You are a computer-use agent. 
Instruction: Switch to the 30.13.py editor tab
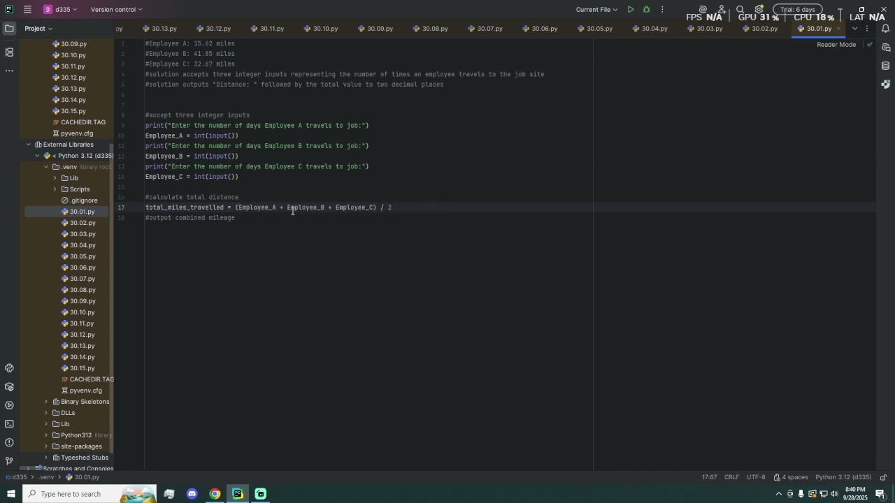159,29
